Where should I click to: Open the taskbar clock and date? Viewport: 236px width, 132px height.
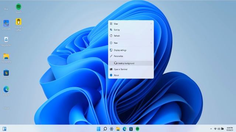[230, 129]
